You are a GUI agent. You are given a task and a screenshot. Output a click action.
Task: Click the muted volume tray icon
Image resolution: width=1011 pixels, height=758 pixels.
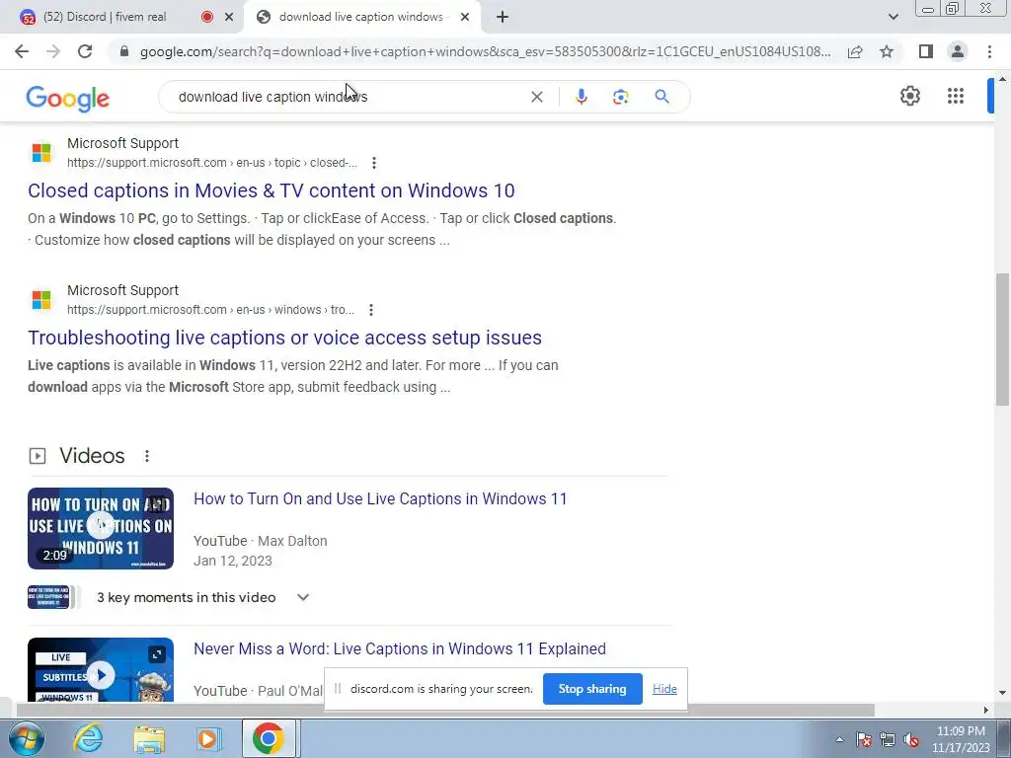point(911,739)
